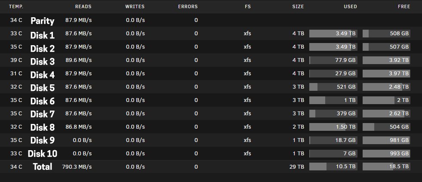Image resolution: width=422 pixels, height=182 pixels.
Task: Click the Disk 8 free bar showing 504 GB
Action: pos(386,127)
